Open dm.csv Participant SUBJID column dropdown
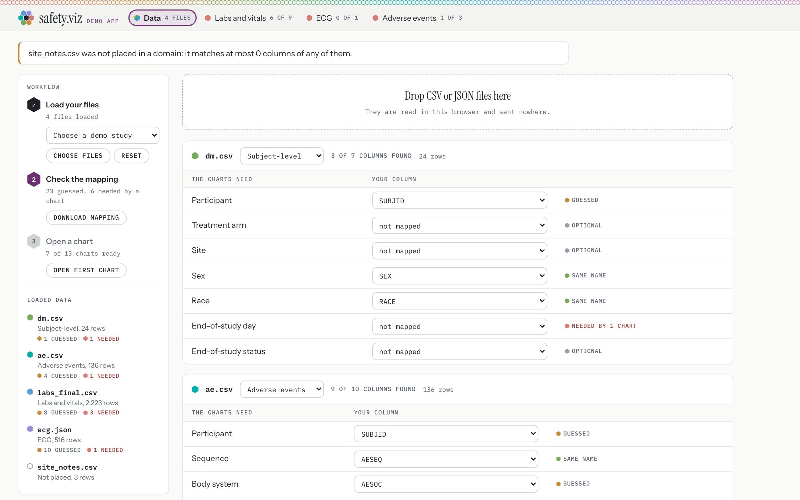Screen dimensions: 800x500 click(460, 200)
